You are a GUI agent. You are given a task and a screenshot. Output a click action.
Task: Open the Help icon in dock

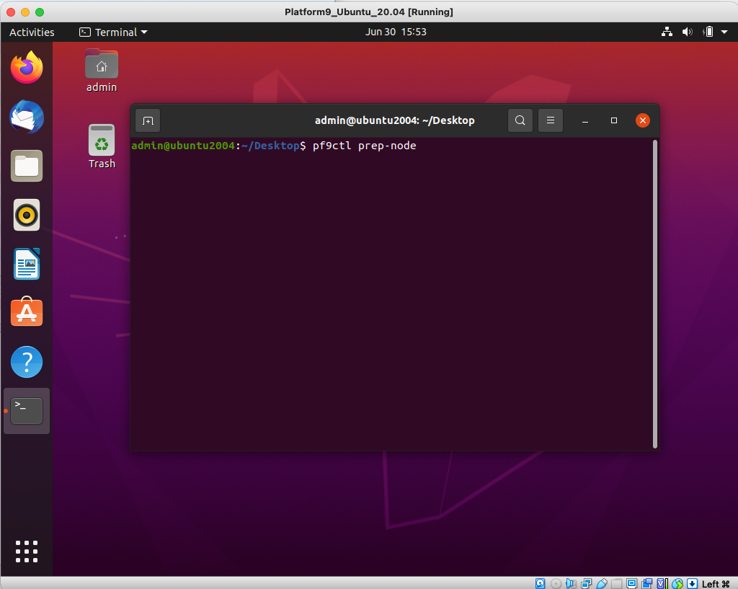pos(27,362)
